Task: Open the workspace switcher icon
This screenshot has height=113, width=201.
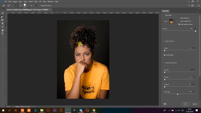Action: tap(193, 6)
